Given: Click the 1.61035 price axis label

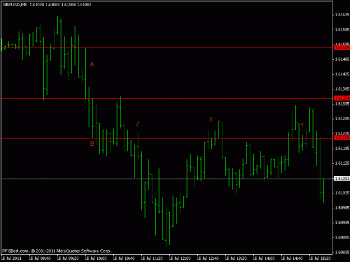Looking at the screenshot, I should pyautogui.click(x=342, y=193).
